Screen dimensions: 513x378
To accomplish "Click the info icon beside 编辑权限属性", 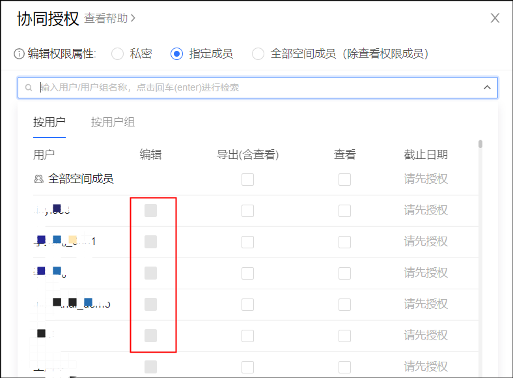I will click(19, 54).
